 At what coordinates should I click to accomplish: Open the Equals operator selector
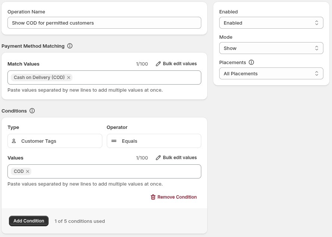pos(154,141)
